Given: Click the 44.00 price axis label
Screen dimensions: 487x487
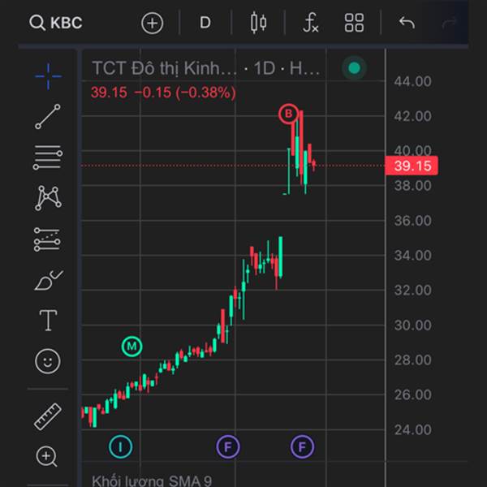Looking at the screenshot, I should pyautogui.click(x=413, y=81).
